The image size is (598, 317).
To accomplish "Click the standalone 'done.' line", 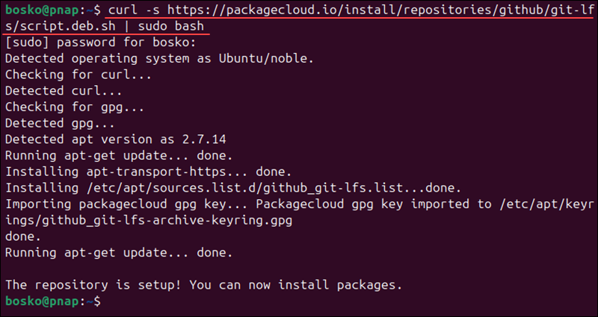I will [x=23, y=236].
